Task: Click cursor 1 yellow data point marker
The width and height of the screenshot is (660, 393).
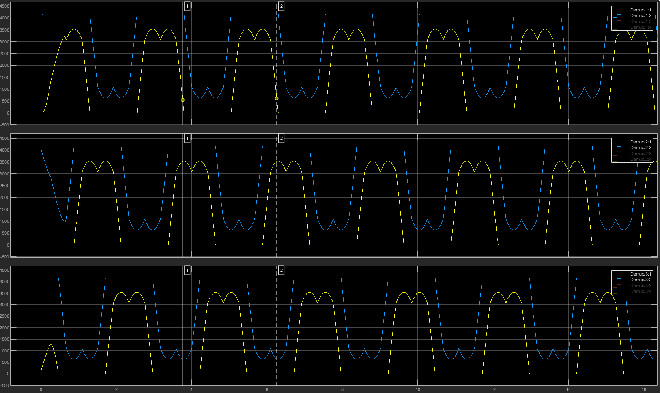Action: point(183,100)
